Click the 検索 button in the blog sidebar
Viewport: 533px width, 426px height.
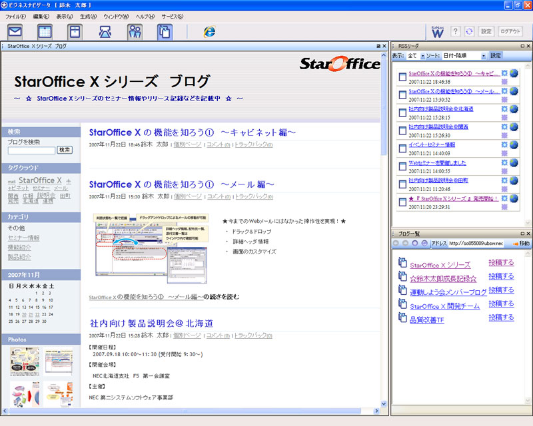pyautogui.click(x=65, y=150)
